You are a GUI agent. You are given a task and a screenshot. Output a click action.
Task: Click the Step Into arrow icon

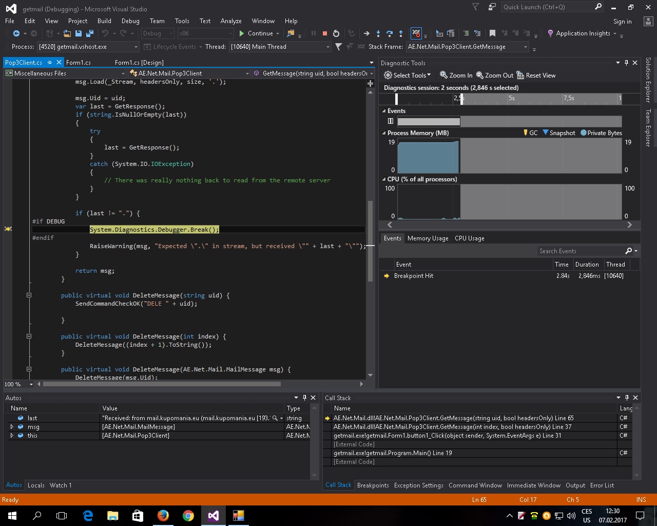click(x=378, y=33)
